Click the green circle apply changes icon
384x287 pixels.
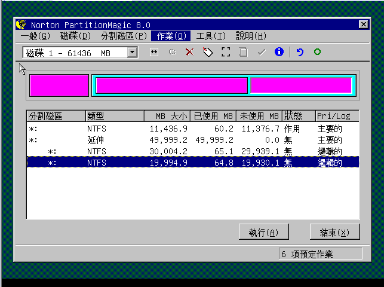317,51
